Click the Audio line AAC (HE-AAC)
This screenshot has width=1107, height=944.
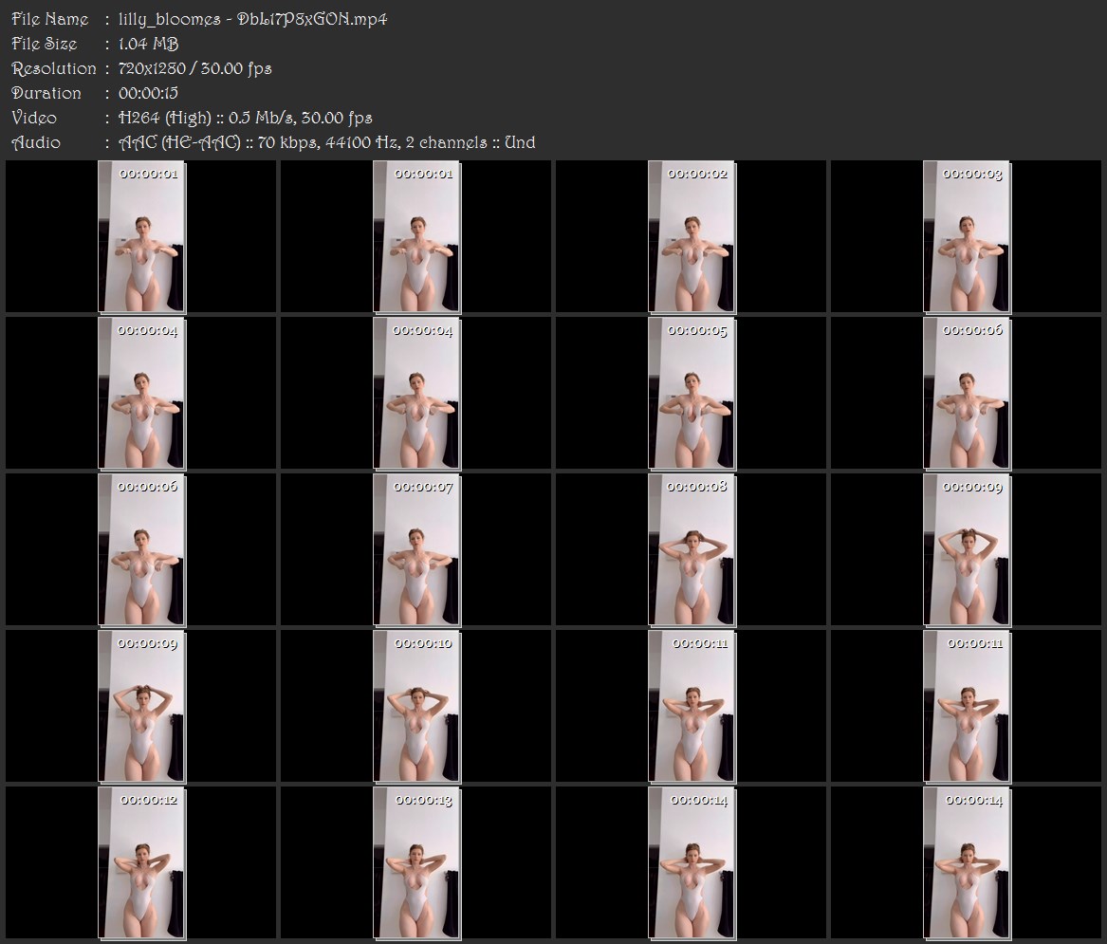(x=179, y=142)
